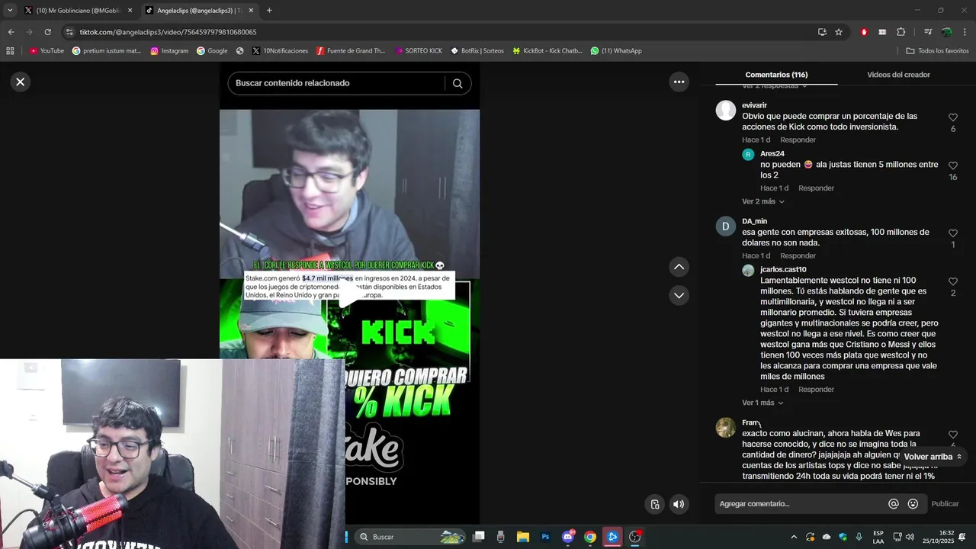The width and height of the screenshot is (976, 549).
Task: Open jcarlos.cast10 username link
Action: pyautogui.click(x=783, y=270)
